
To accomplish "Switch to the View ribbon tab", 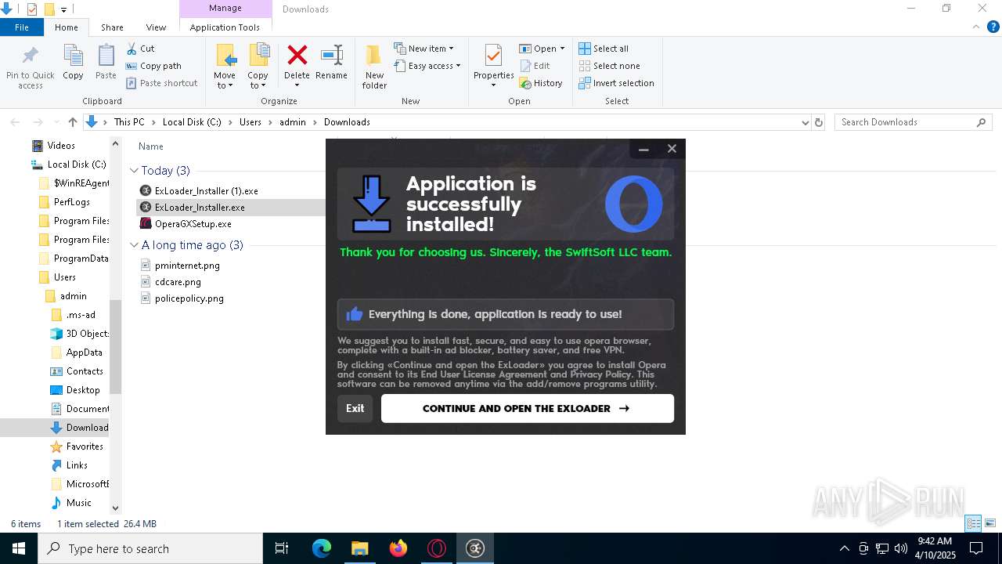I will (x=156, y=27).
